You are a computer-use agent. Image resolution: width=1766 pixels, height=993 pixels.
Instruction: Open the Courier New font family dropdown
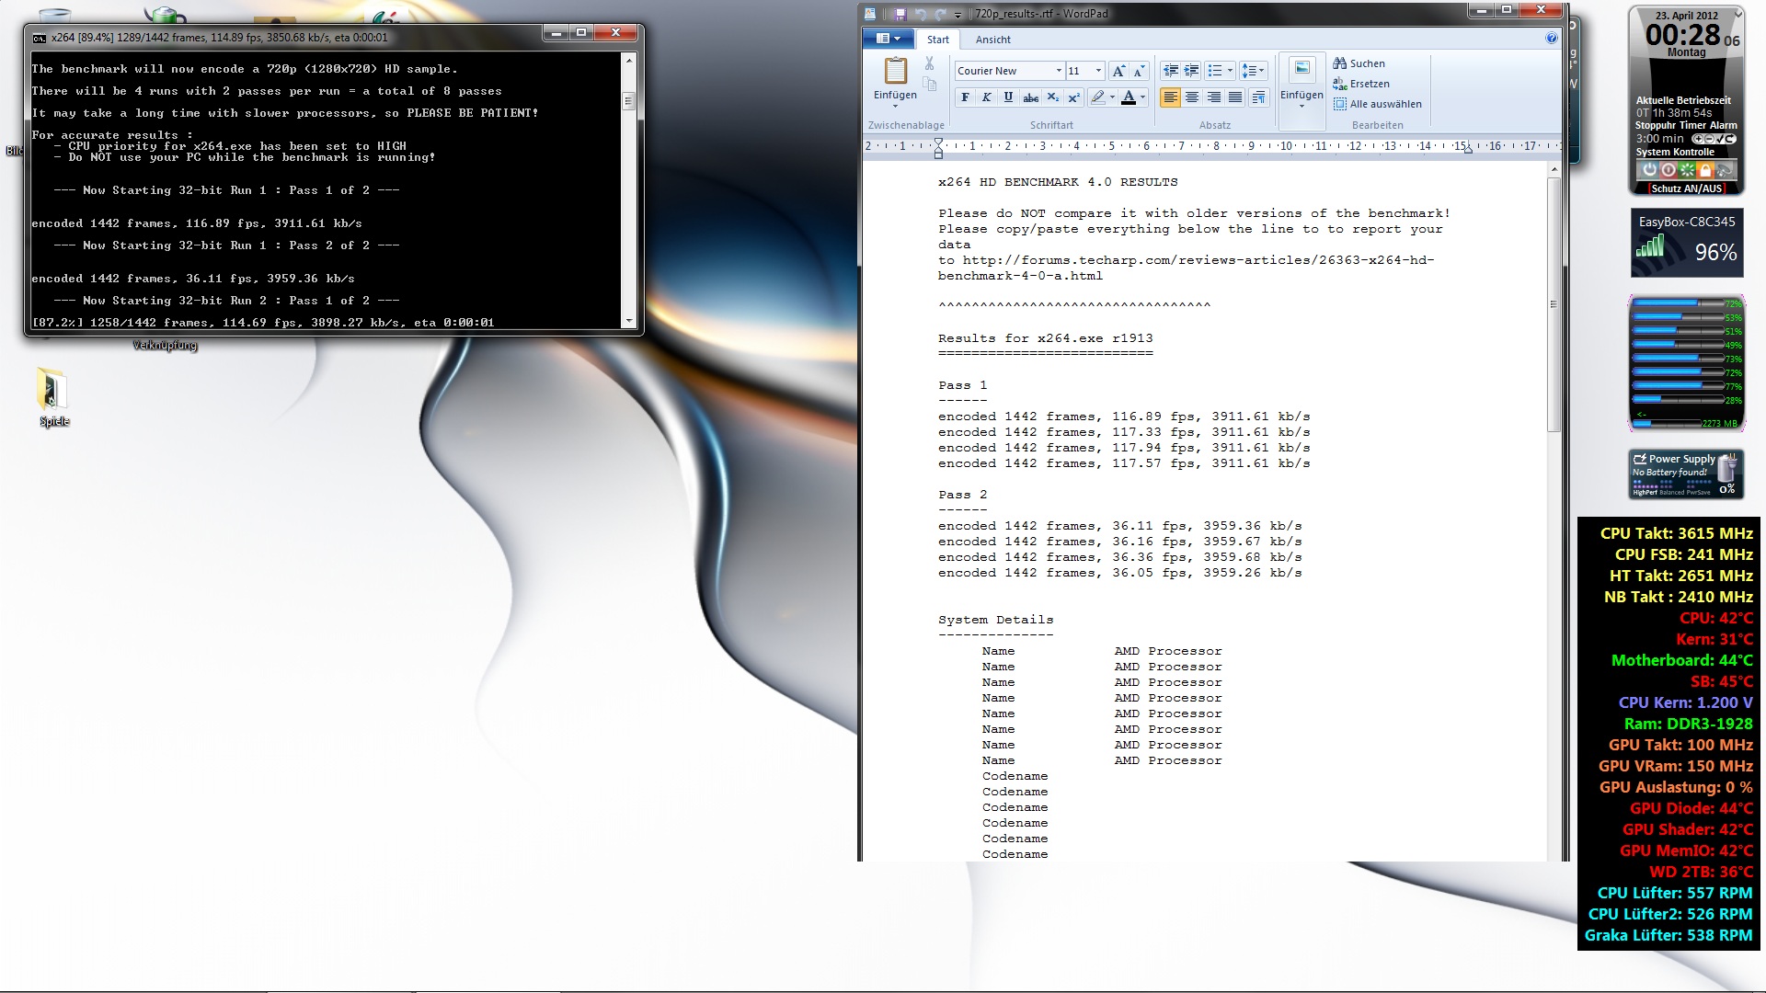[1059, 71]
